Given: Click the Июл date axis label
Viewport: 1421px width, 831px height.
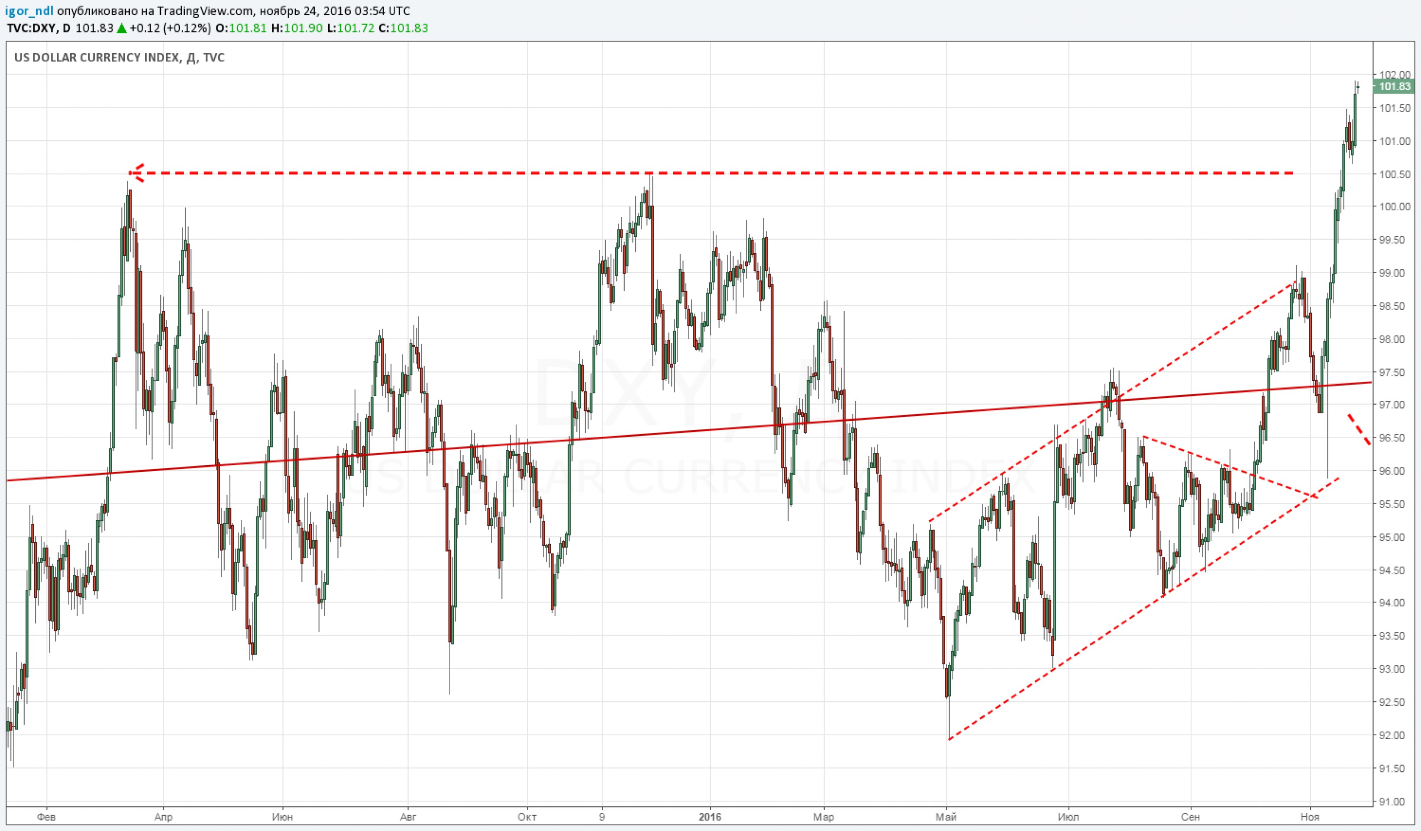Looking at the screenshot, I should click(1068, 817).
